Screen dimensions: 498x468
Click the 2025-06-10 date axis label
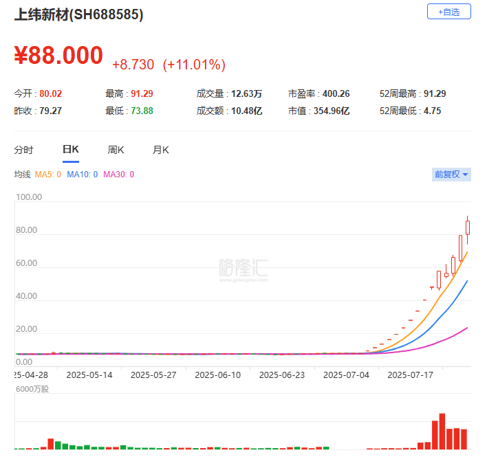[218, 375]
